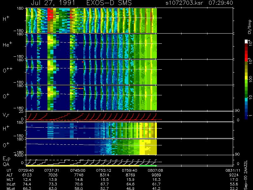The image size is (253, 190).
Task: Select the EXOS-D SMS title text
Action: tap(109, 3)
